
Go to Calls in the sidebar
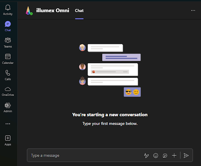click(8, 73)
